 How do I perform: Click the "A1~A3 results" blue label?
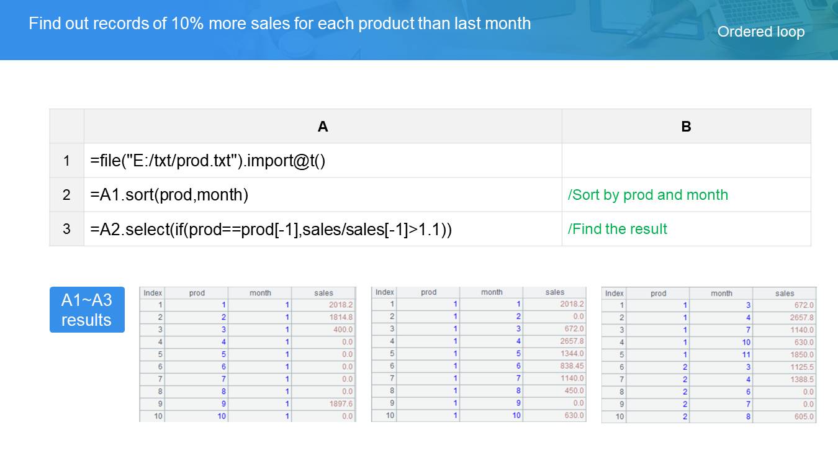[x=87, y=310]
